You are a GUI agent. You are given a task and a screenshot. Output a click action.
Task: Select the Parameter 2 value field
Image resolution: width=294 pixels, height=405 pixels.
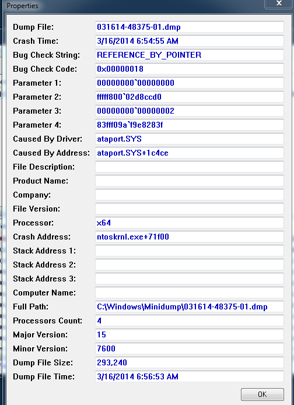[x=189, y=97]
